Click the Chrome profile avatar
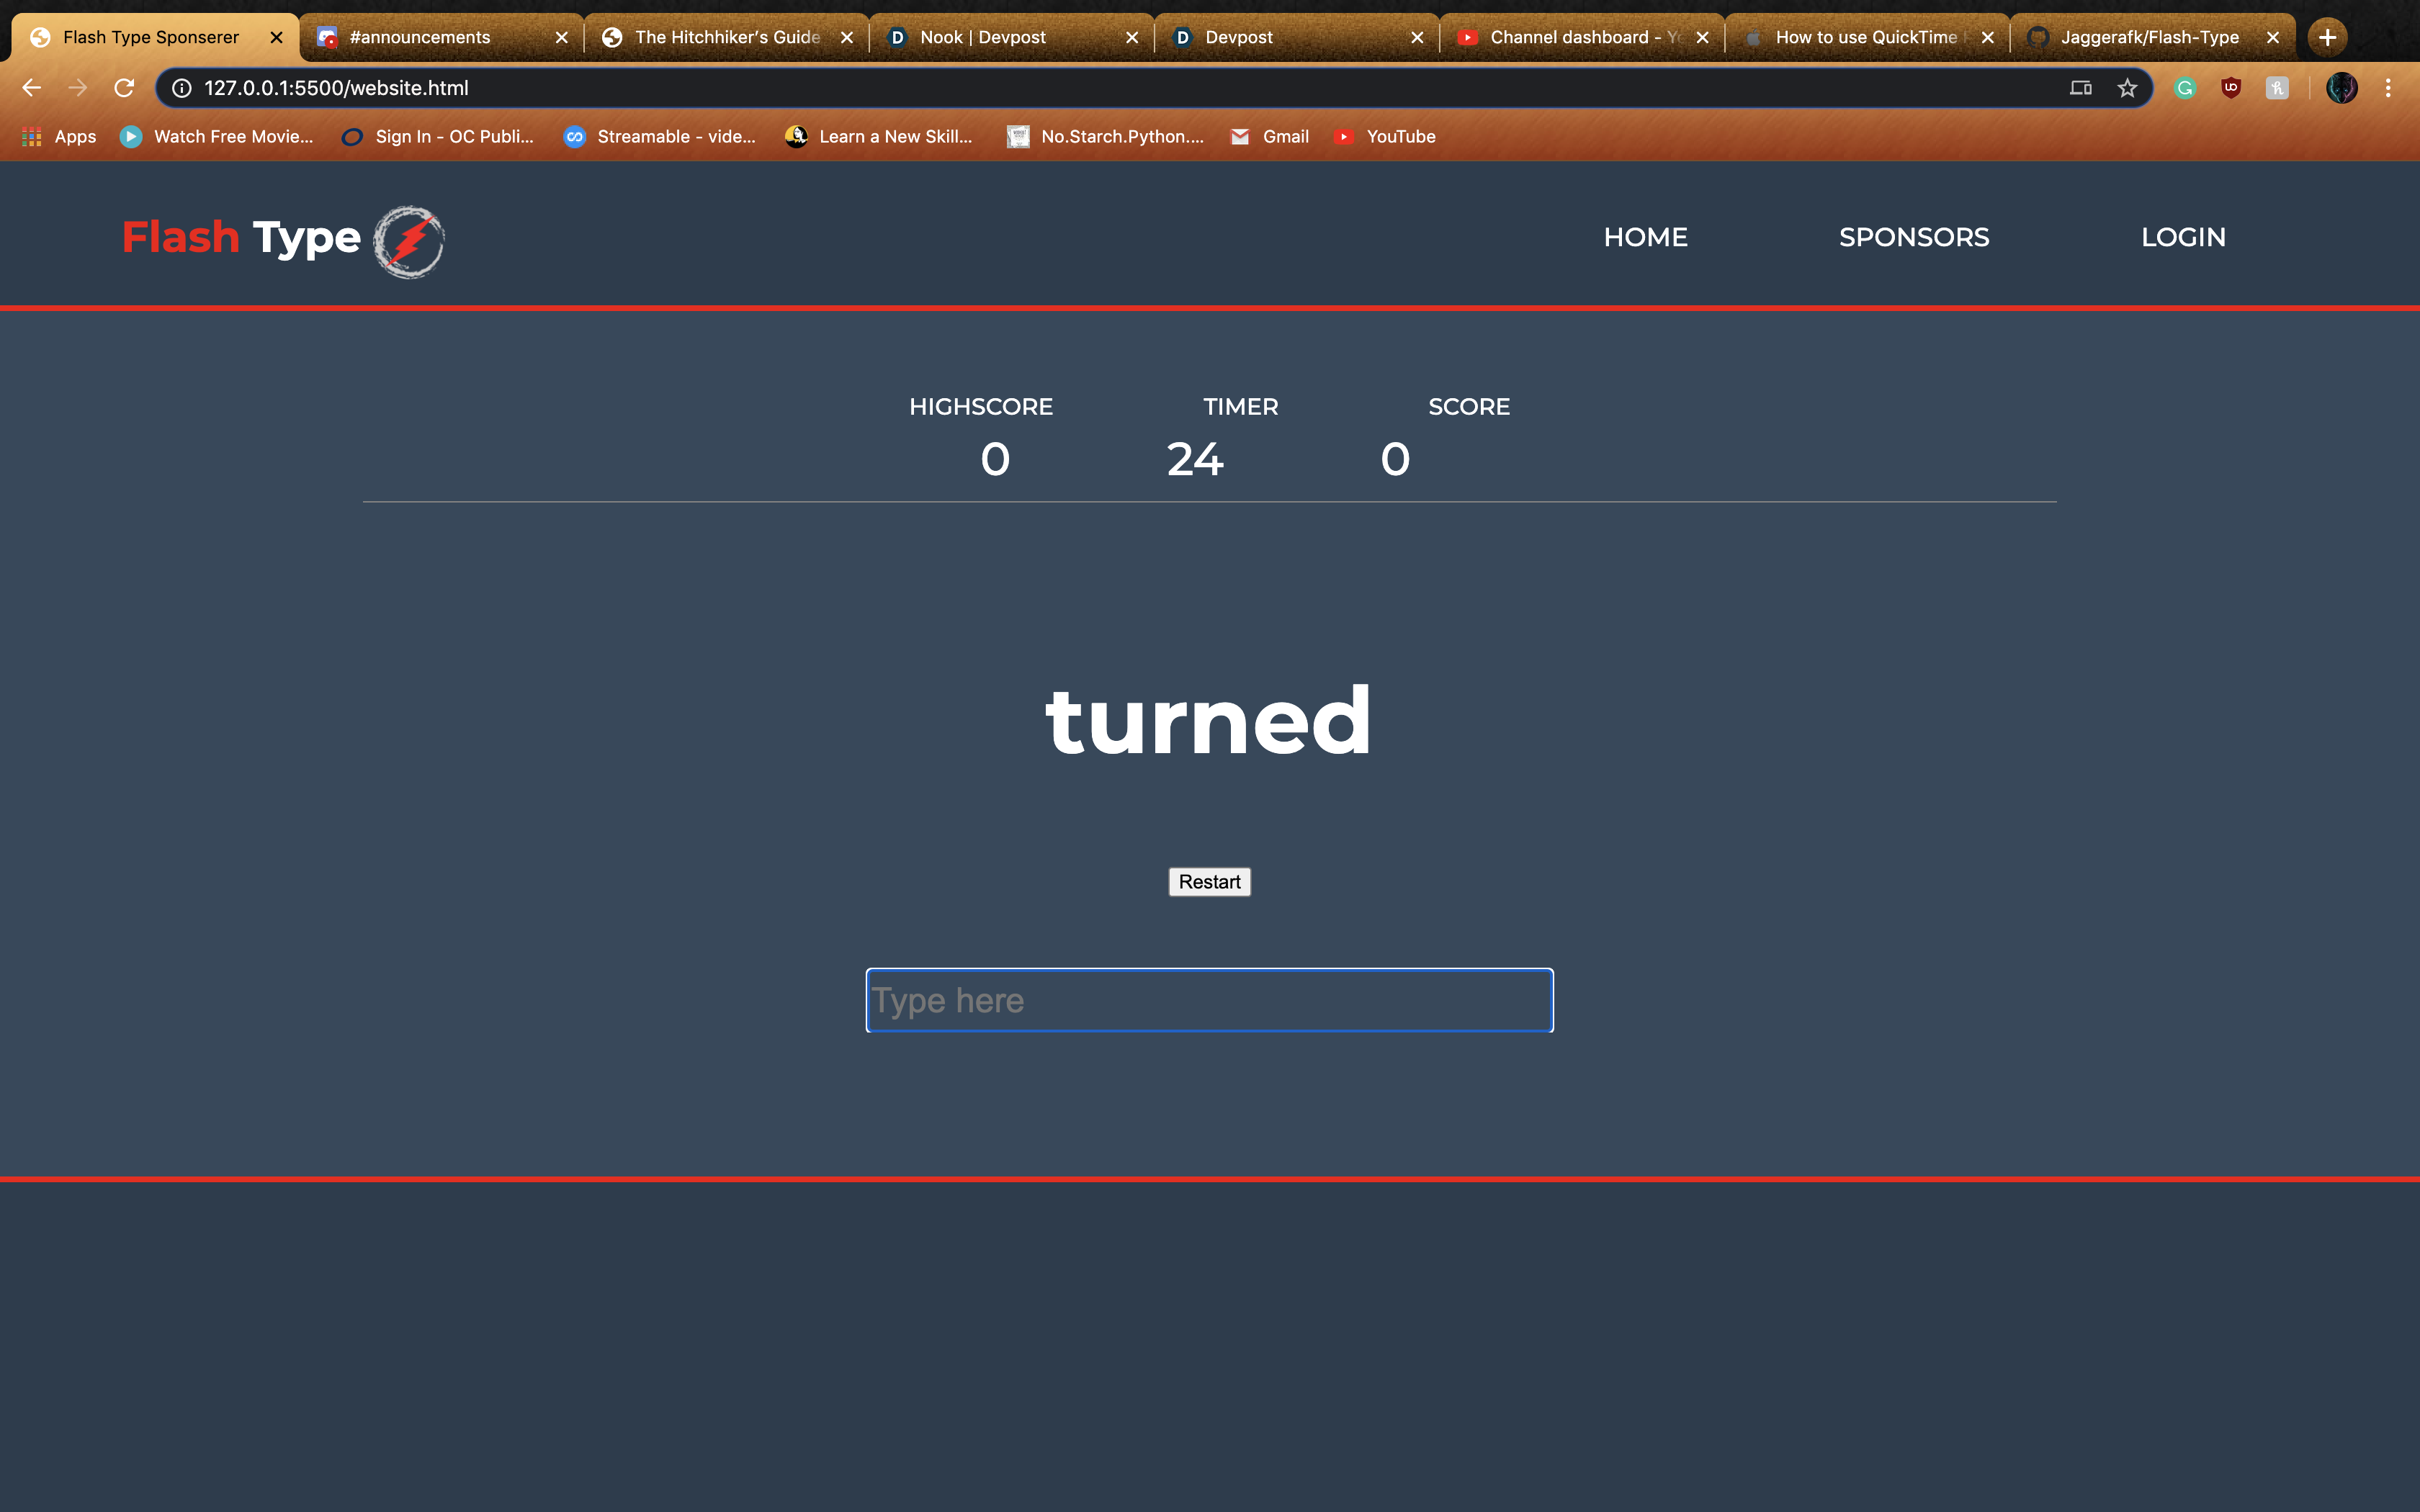 tap(2341, 88)
